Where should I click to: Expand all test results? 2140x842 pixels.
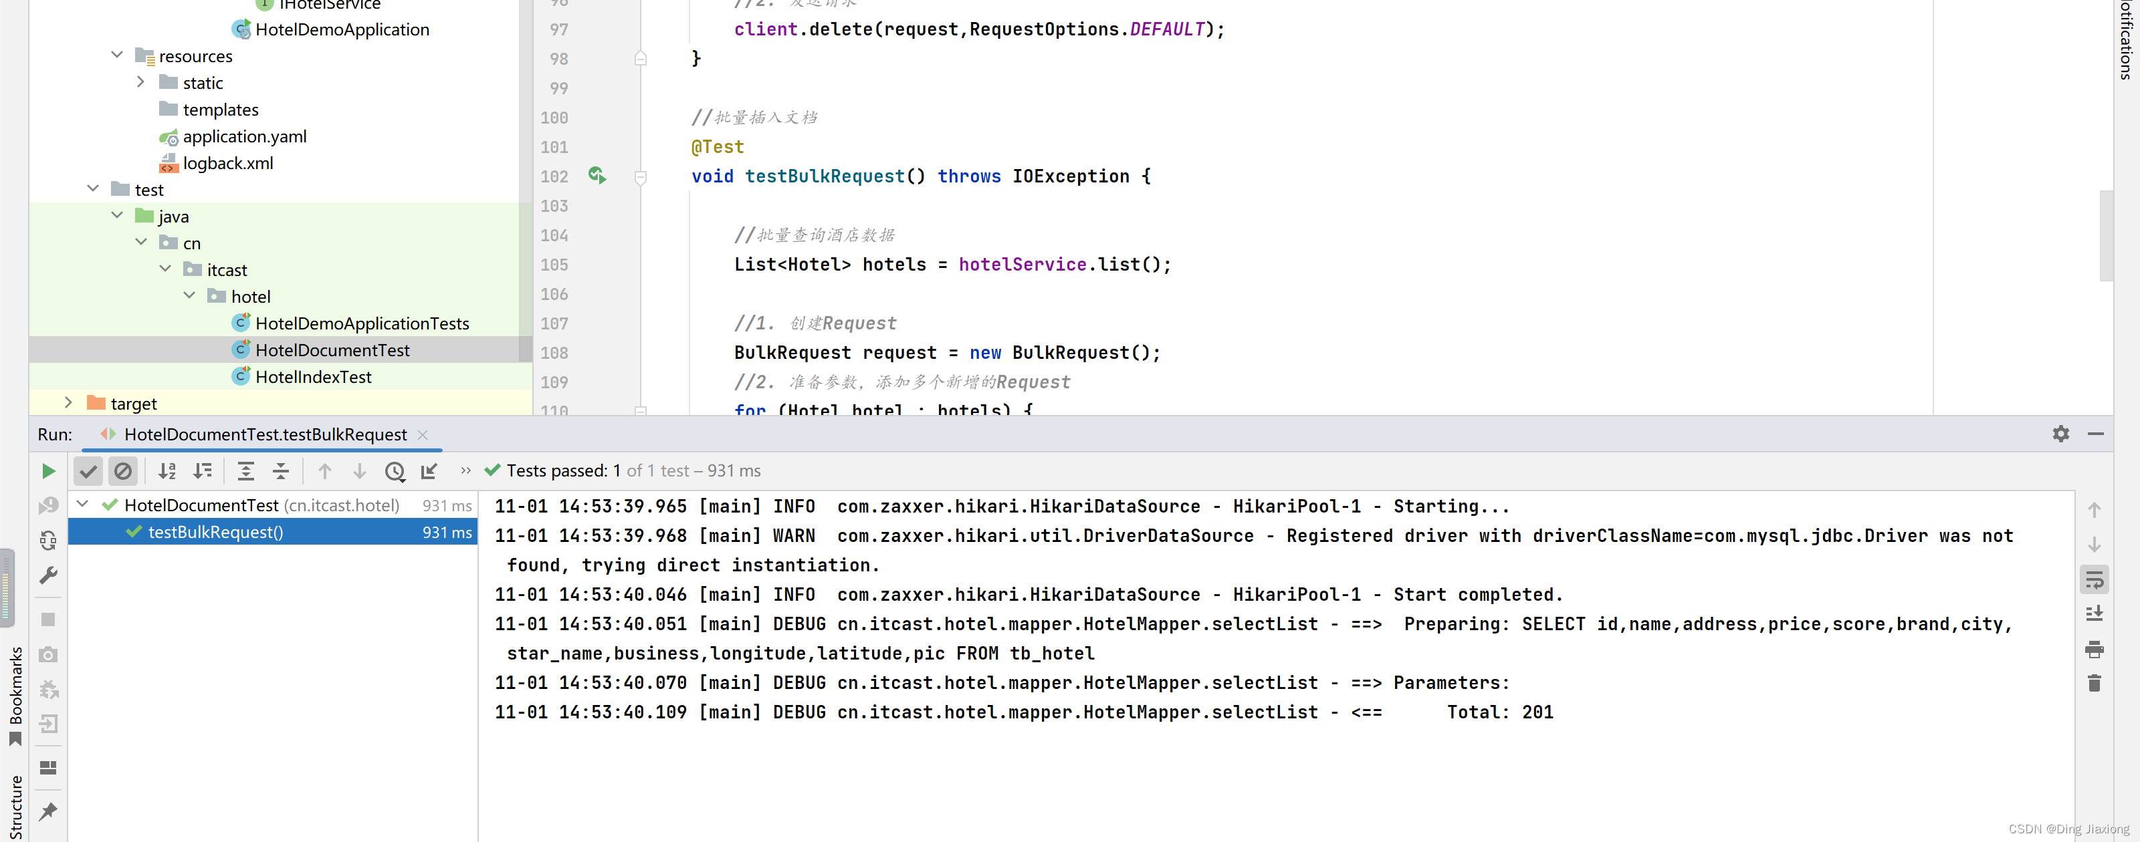[x=246, y=471]
